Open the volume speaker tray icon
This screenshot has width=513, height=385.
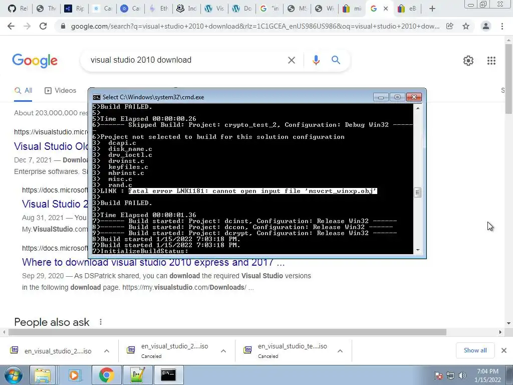(x=462, y=375)
